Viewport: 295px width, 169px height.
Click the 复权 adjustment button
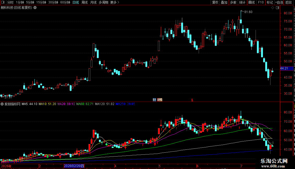[x=215, y=2]
